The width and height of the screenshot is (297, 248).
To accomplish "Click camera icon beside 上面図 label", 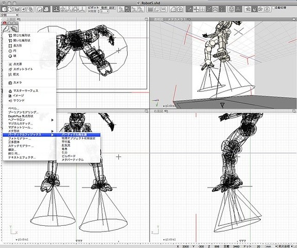I will 19,19.
